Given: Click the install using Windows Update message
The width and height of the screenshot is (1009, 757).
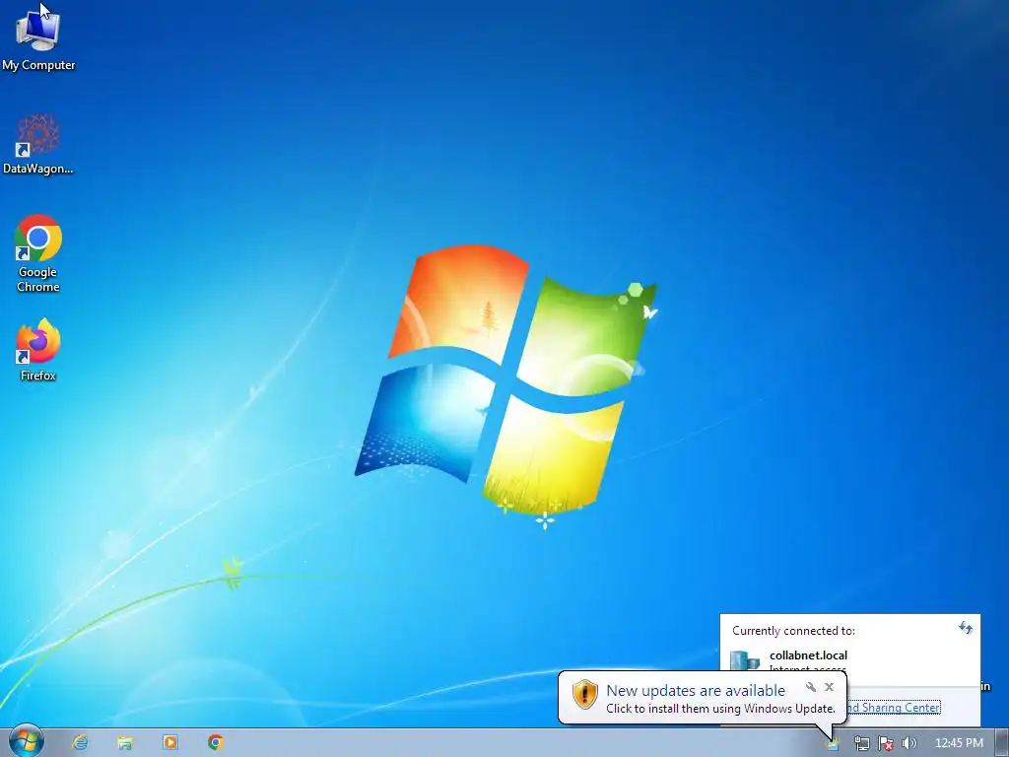Looking at the screenshot, I should point(720,709).
